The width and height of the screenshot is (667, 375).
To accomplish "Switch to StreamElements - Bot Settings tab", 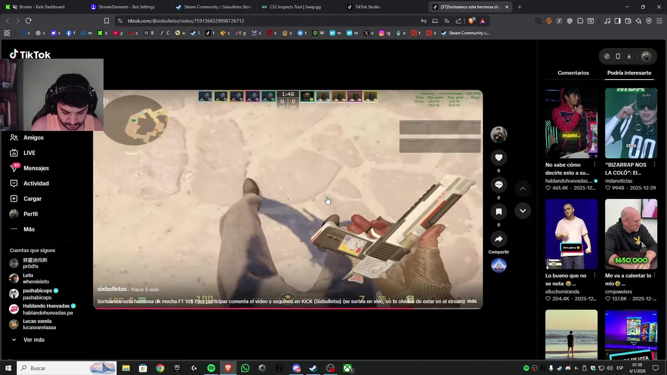I will coord(127,7).
